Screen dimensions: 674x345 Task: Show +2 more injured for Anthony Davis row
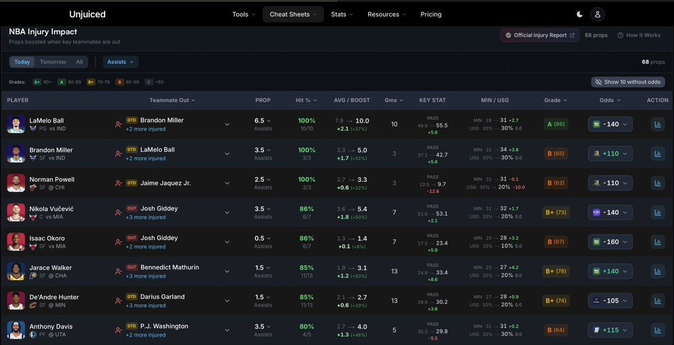145,335
